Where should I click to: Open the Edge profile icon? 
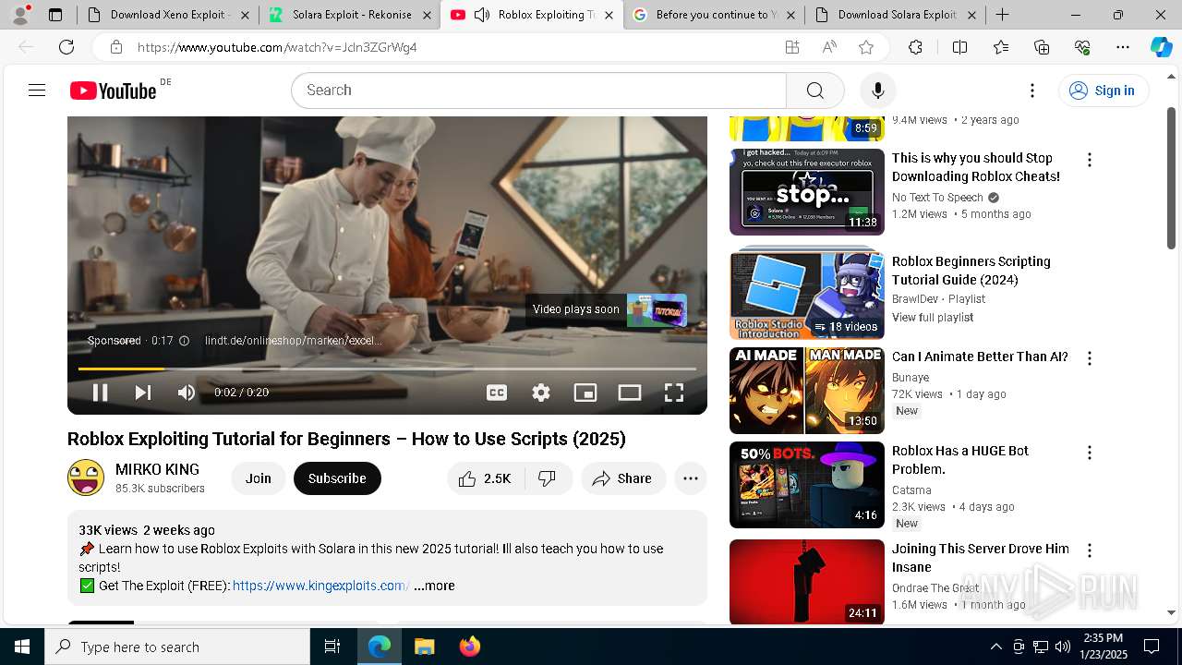20,15
